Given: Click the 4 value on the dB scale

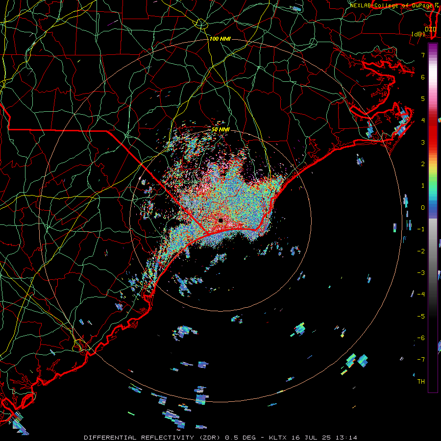Looking at the screenshot, I should (x=423, y=121).
